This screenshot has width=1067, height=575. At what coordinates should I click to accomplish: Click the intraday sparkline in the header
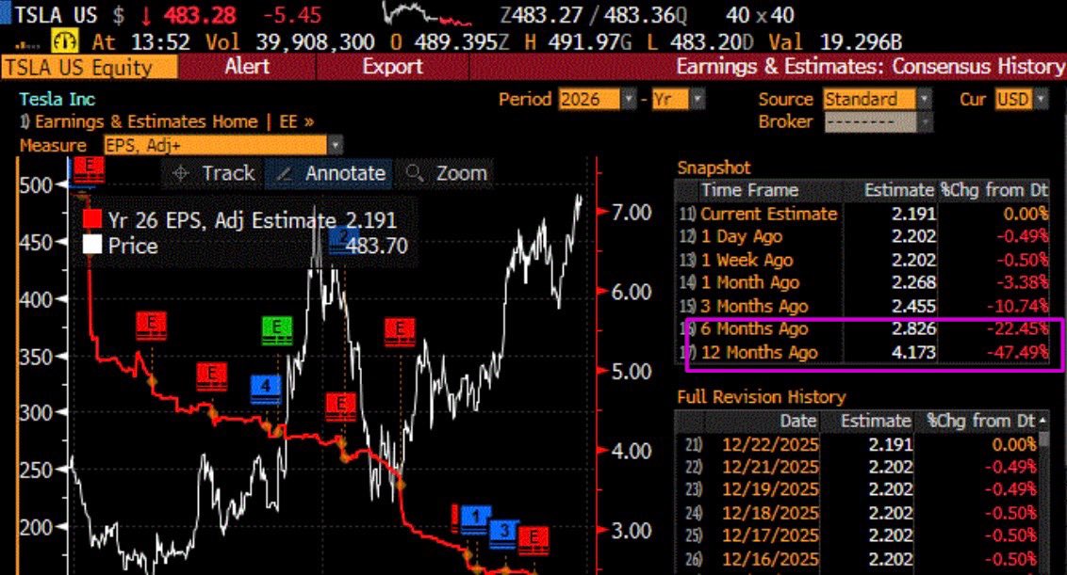(428, 13)
